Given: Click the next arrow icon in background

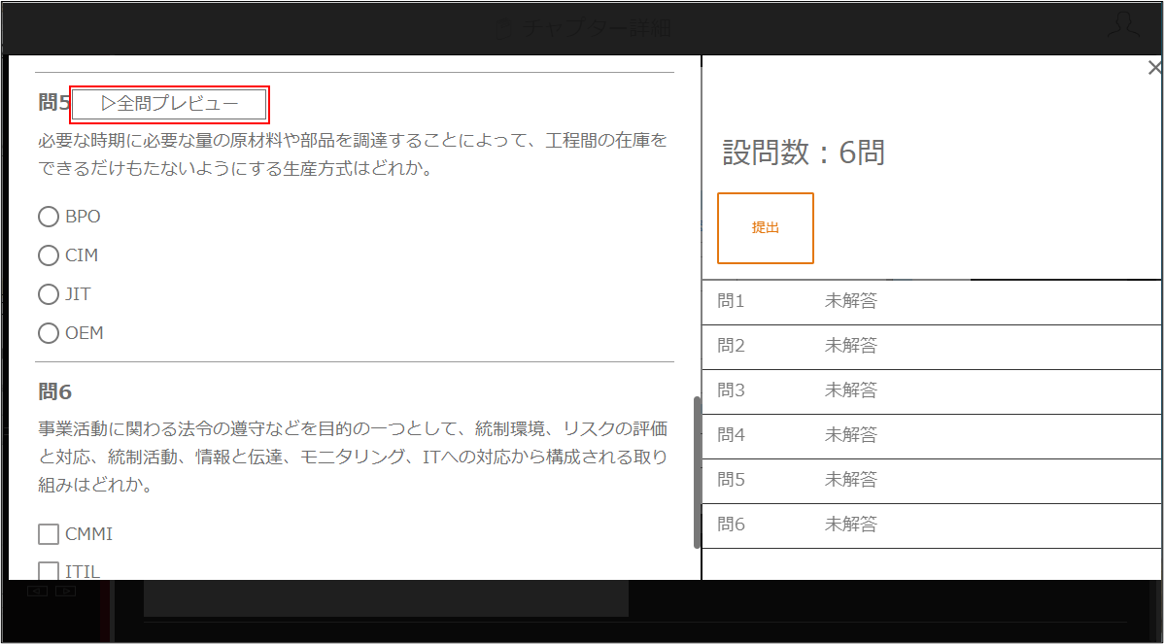Looking at the screenshot, I should coord(65,591).
